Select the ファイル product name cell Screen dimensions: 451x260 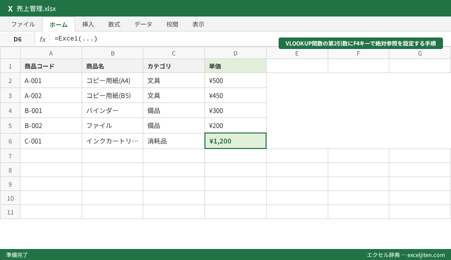point(112,125)
